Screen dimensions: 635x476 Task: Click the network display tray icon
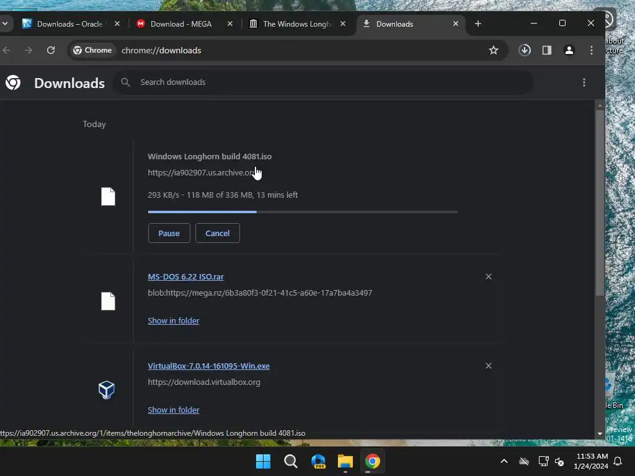[x=543, y=461]
